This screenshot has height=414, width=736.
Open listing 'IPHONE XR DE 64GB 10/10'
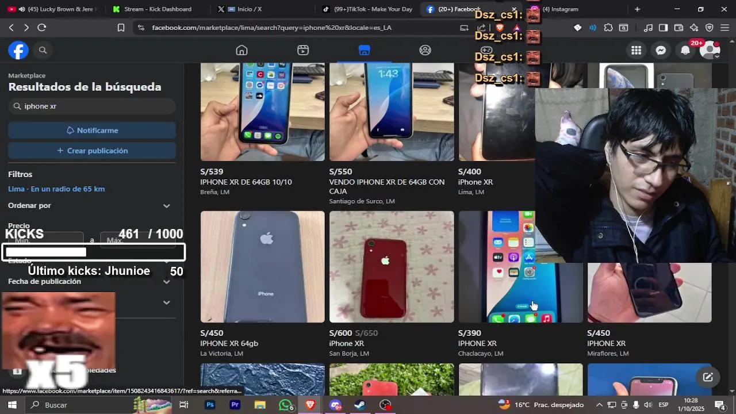point(246,182)
